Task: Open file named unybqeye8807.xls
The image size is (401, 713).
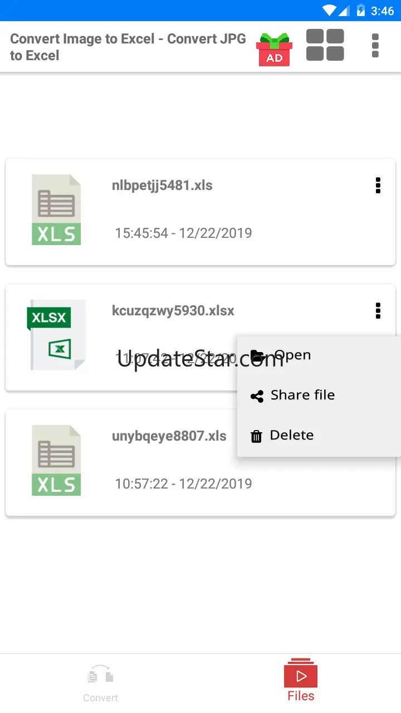Action: coord(169,436)
